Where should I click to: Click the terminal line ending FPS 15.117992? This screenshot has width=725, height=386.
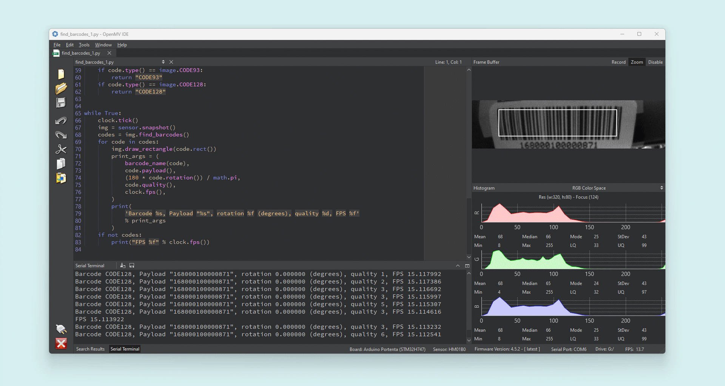coord(258,274)
